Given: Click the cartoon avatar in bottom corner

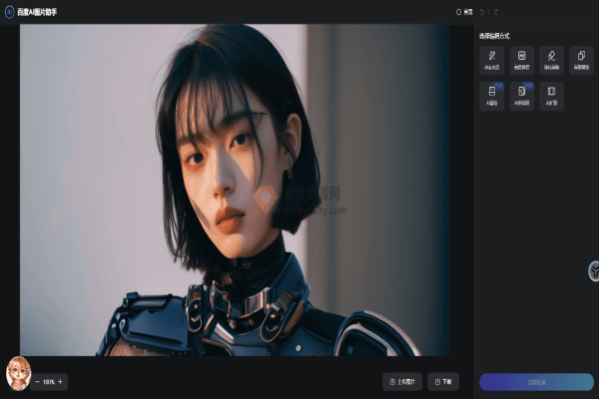Looking at the screenshot, I should pos(18,372).
